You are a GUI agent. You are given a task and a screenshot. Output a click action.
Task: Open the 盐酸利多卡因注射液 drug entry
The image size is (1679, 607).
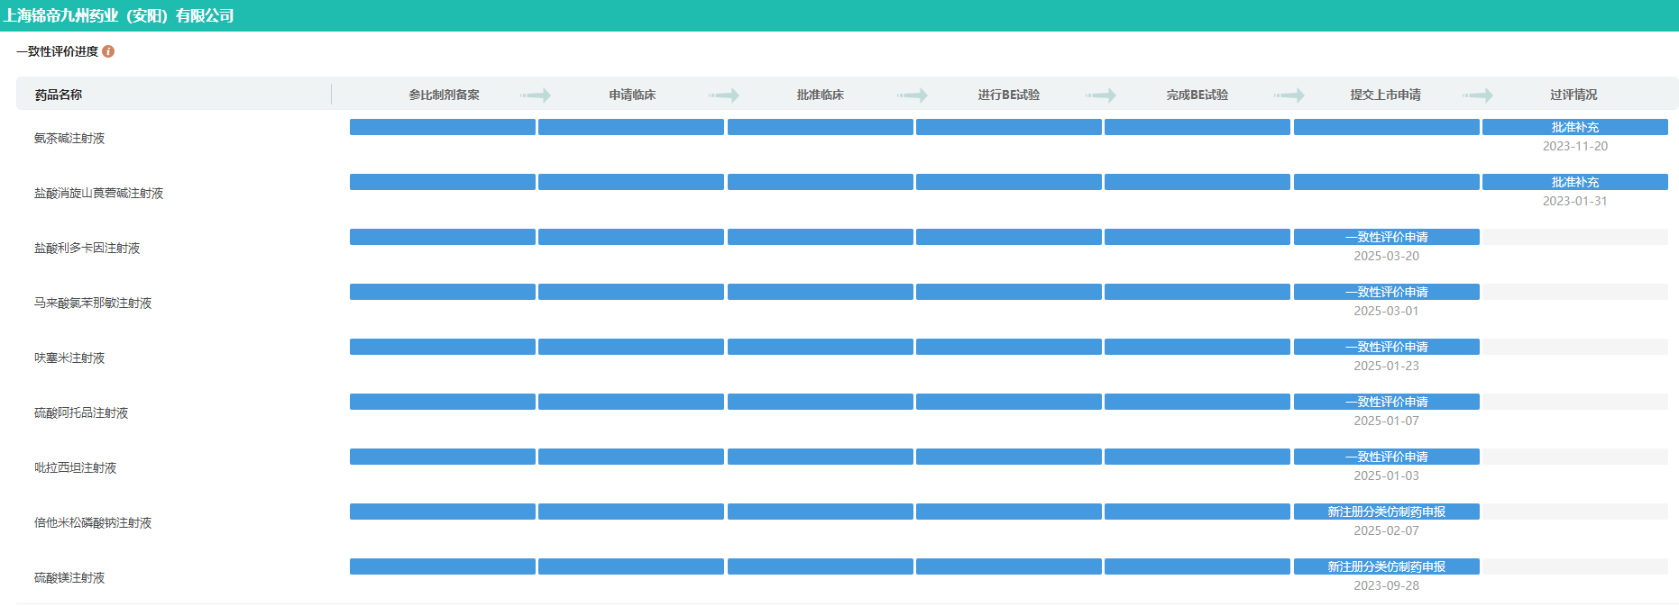tap(87, 248)
